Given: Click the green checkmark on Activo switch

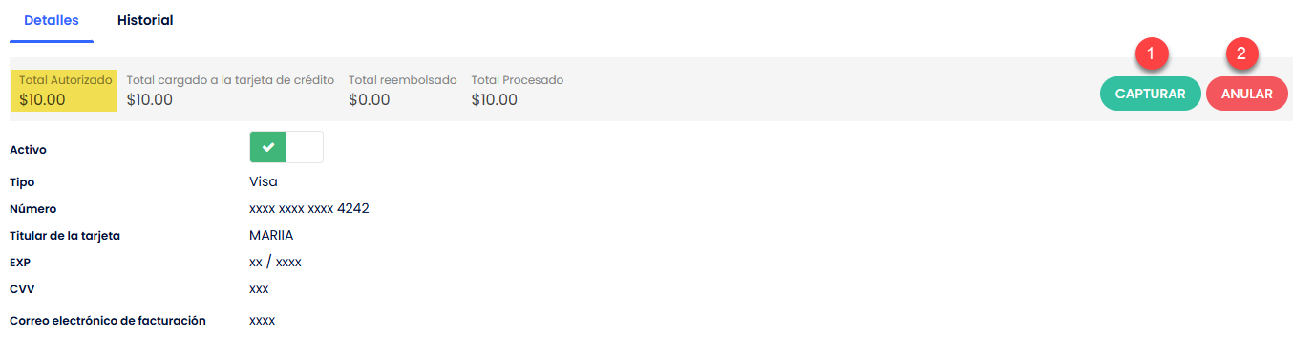Looking at the screenshot, I should tap(268, 147).
